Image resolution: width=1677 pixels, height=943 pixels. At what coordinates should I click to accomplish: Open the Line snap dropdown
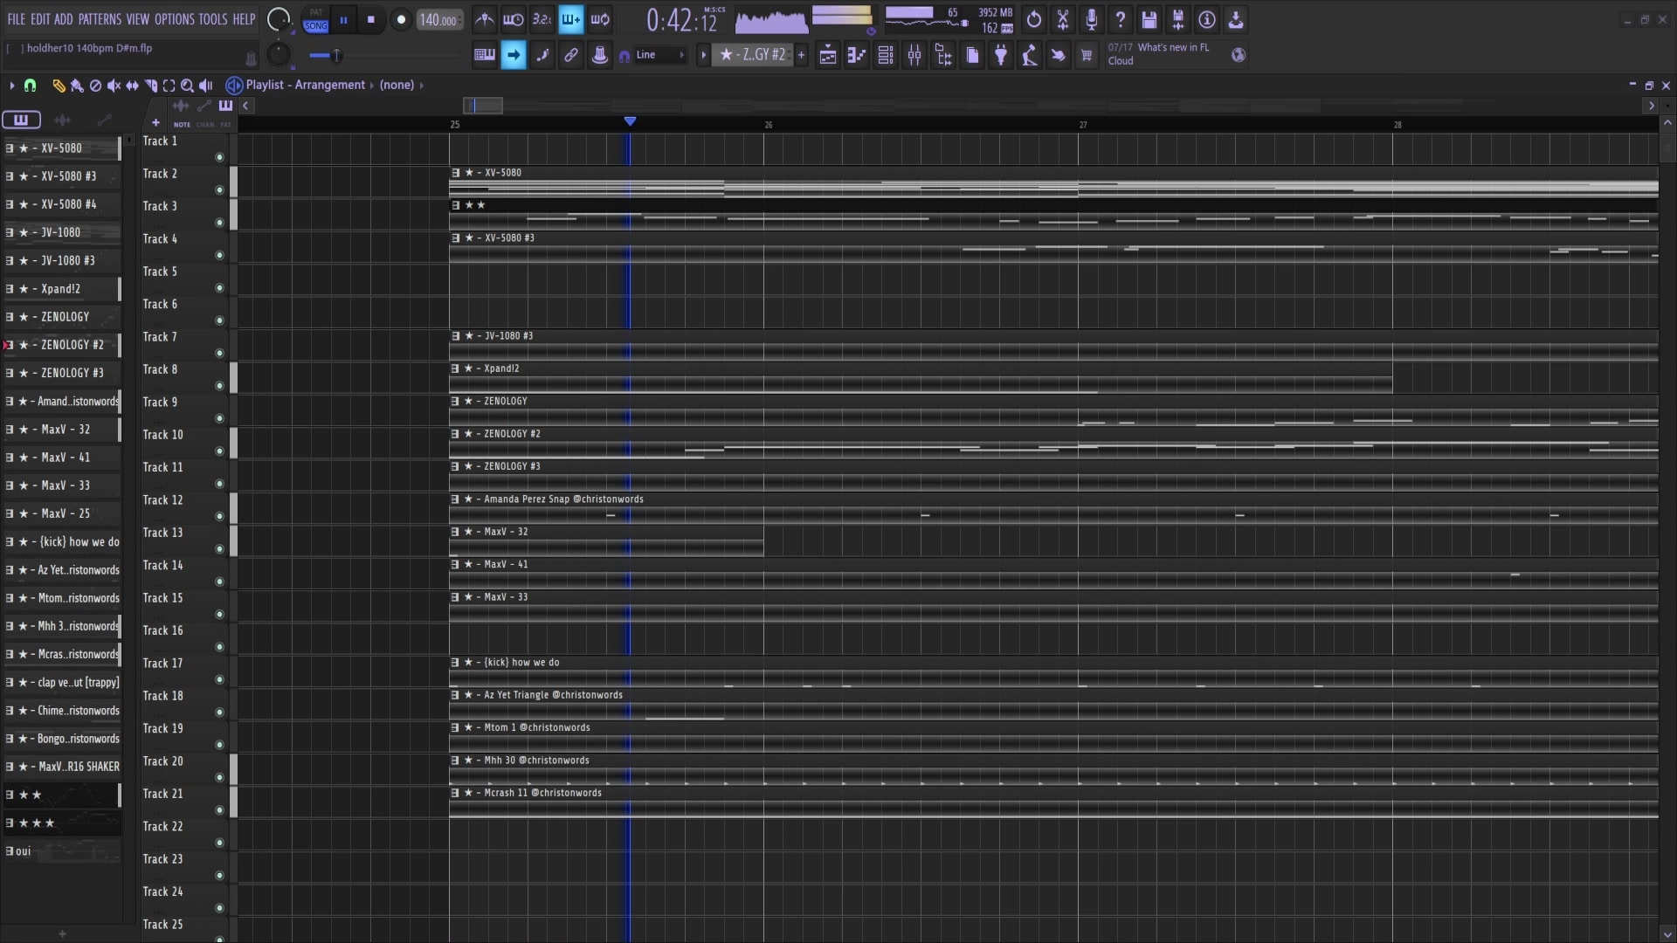point(660,55)
